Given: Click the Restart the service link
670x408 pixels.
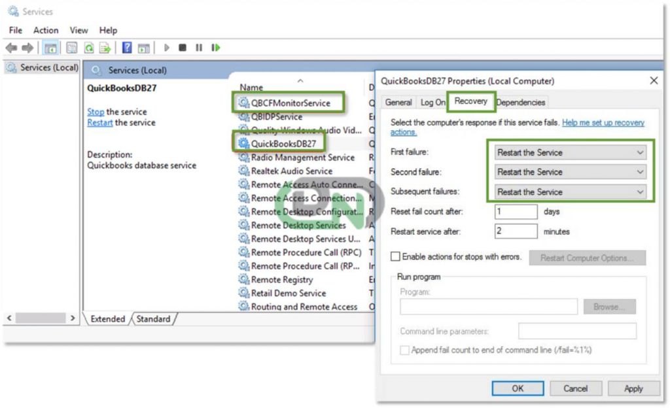Looking at the screenshot, I should [x=100, y=122].
